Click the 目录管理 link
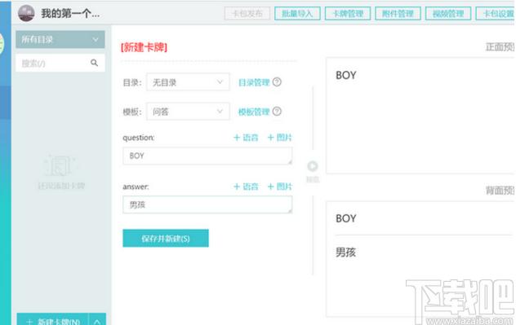This screenshot has height=325, width=516. coord(254,82)
